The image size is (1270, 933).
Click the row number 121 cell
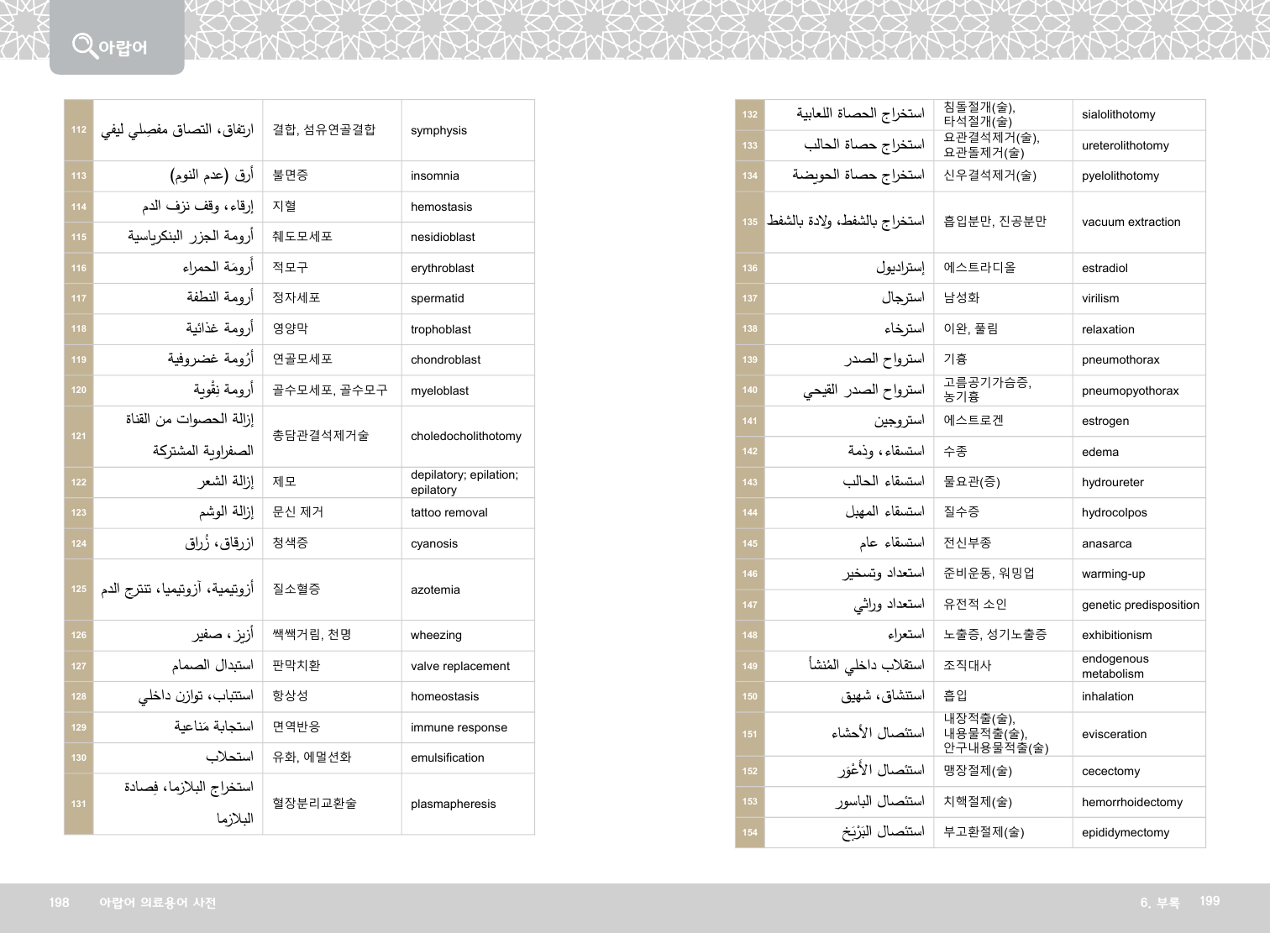[79, 437]
